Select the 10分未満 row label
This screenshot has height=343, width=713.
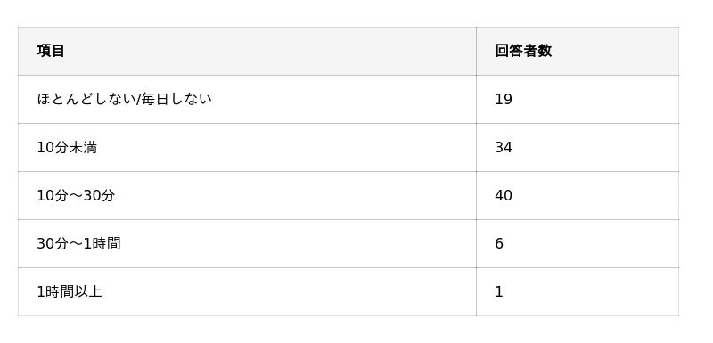tap(67, 147)
